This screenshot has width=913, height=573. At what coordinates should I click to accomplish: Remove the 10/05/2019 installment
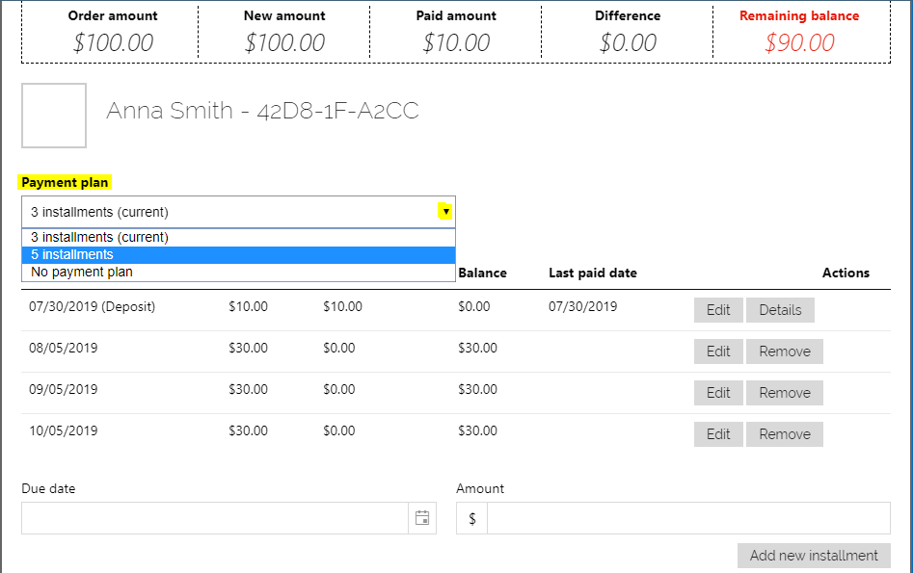785,434
